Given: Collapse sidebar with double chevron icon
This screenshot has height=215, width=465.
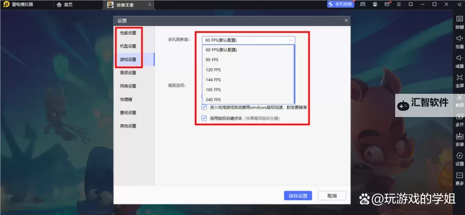Looking at the screenshot, I should pyautogui.click(x=459, y=4).
